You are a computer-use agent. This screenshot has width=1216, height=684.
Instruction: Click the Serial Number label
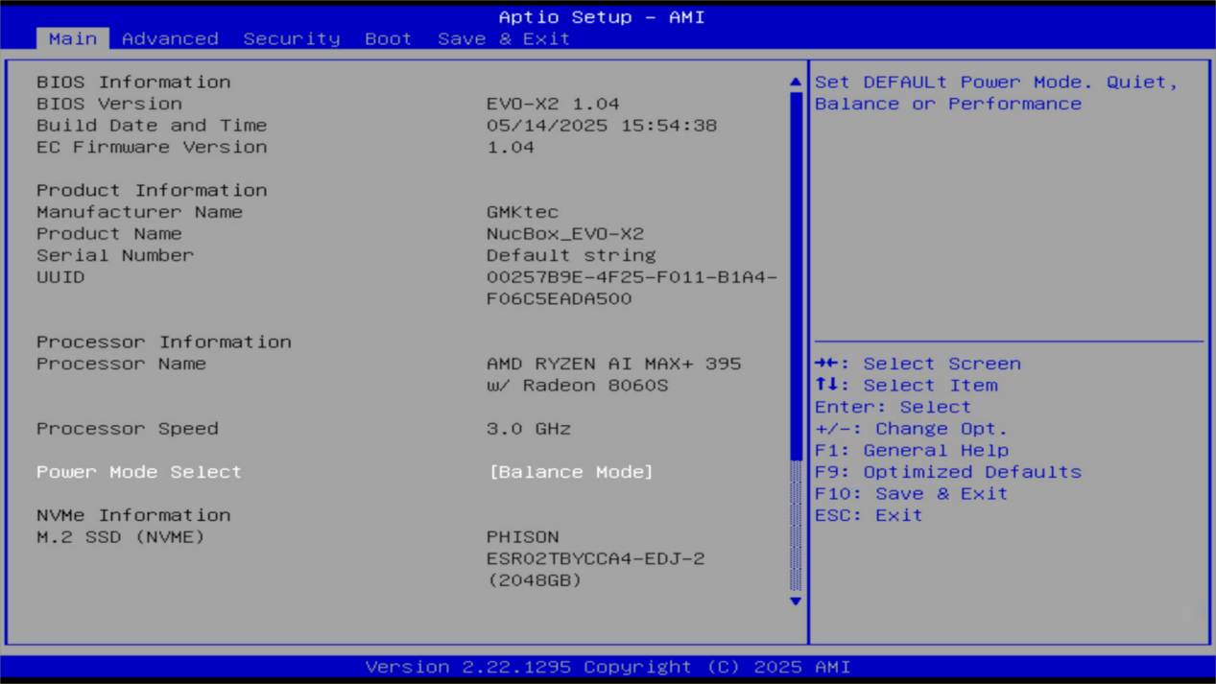(x=115, y=255)
